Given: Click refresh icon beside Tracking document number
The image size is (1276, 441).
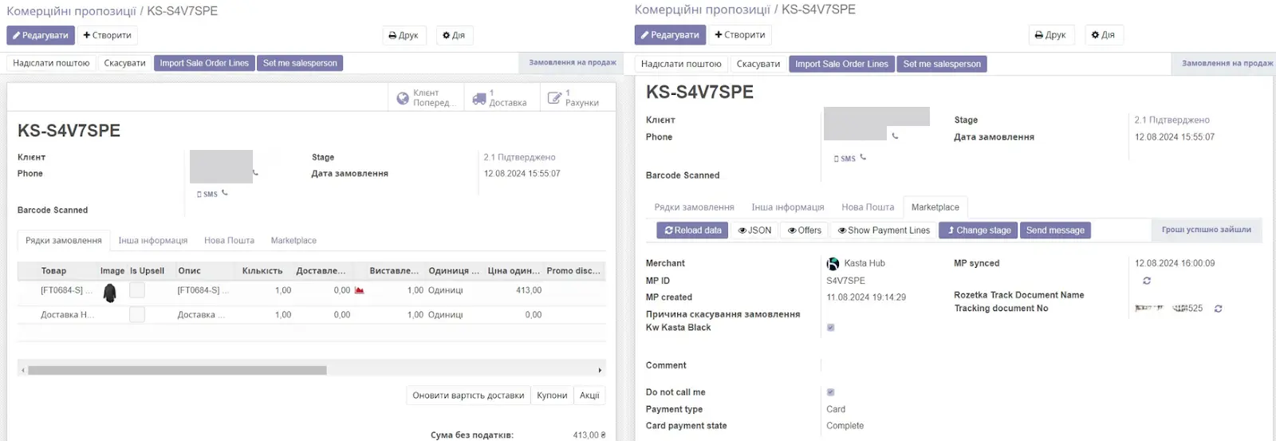Looking at the screenshot, I should pos(1218,309).
